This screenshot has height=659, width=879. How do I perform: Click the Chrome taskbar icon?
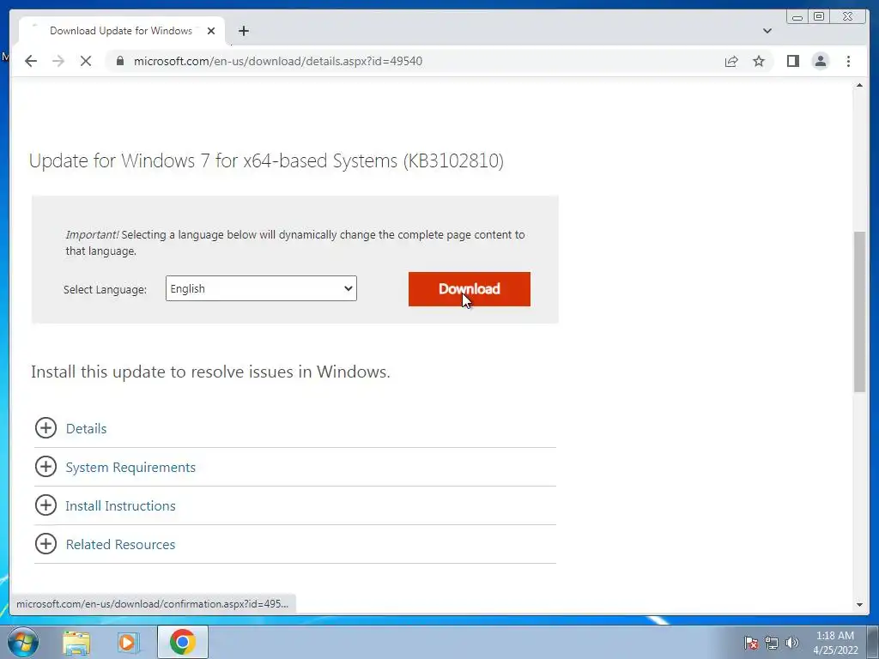183,642
